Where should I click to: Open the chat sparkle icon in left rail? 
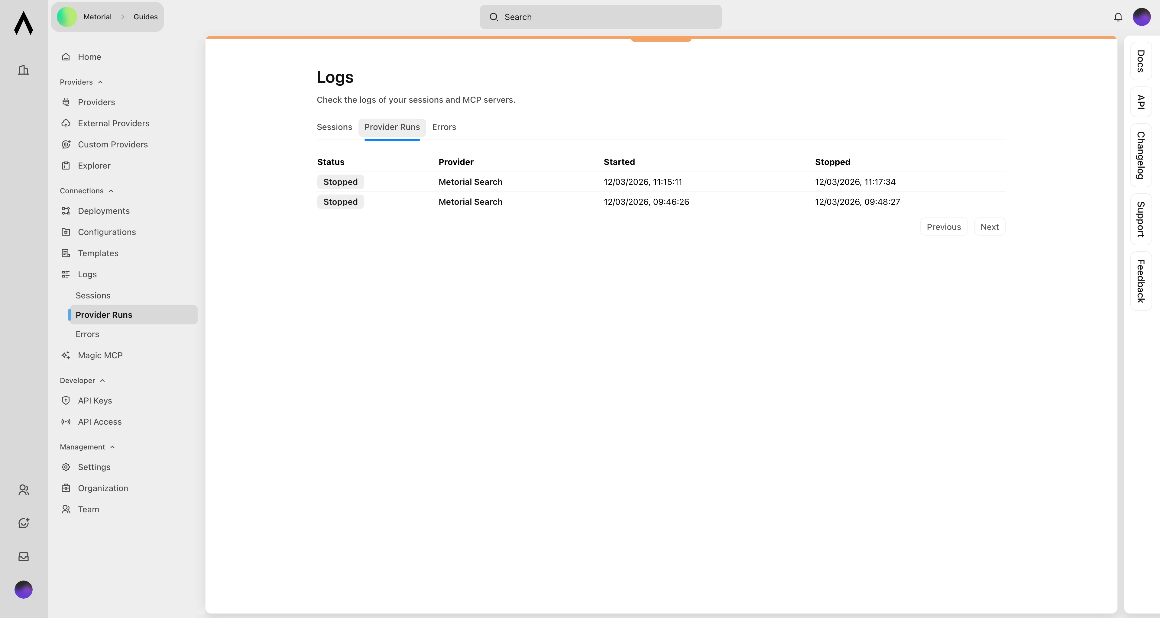tap(23, 523)
